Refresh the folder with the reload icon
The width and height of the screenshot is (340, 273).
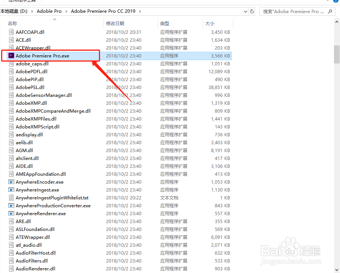point(252,11)
